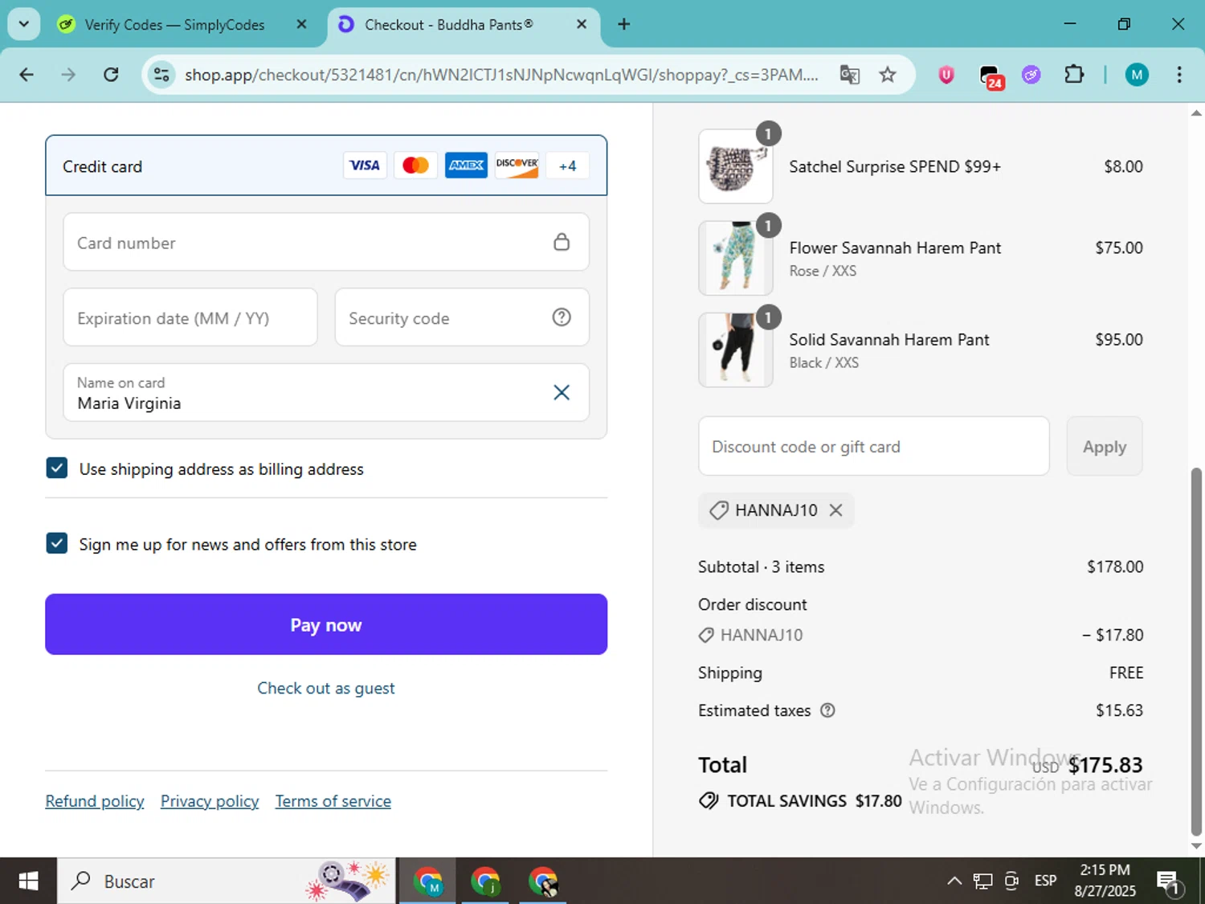Open site information icon in address bar
The image size is (1205, 904).
(x=161, y=75)
